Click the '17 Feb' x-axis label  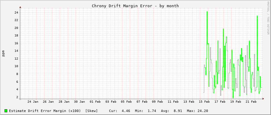coord(220,102)
